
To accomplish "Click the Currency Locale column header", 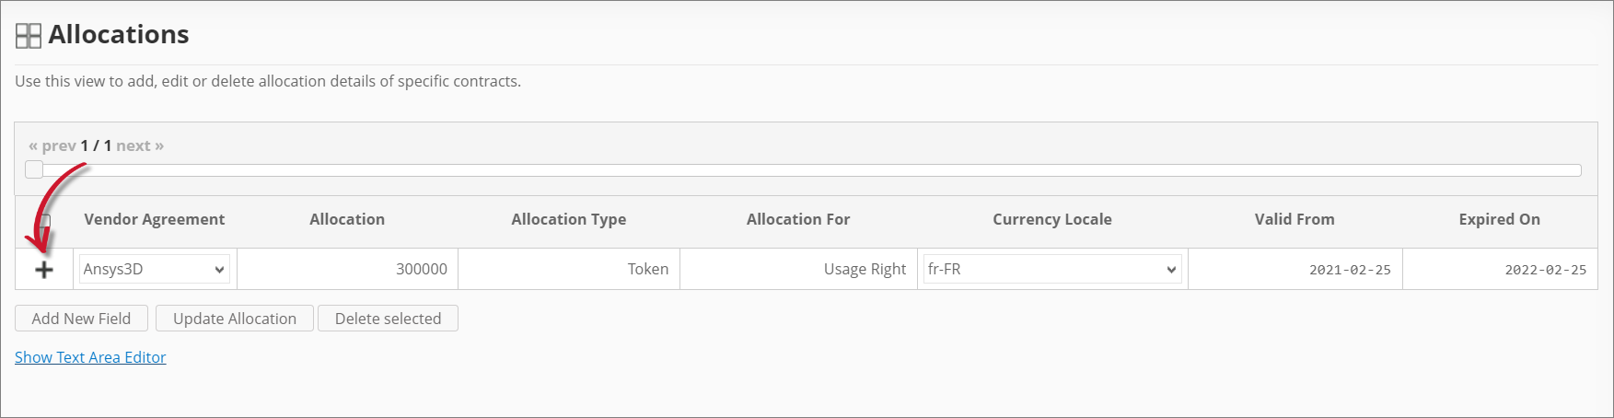I will pos(1051,219).
